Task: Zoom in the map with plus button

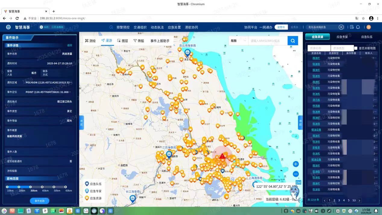Action: click(296, 164)
